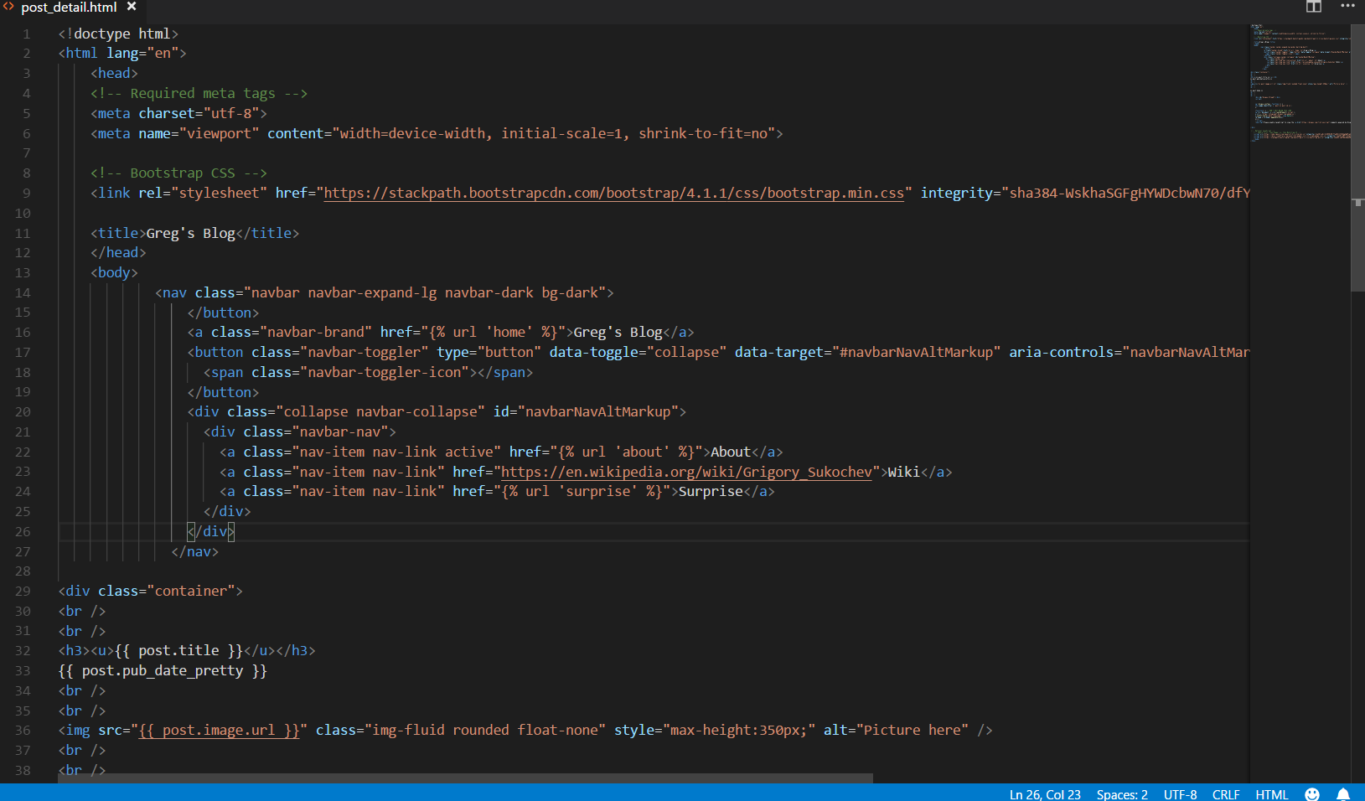Image resolution: width=1365 pixels, height=801 pixels.
Task: Click 'navbar-toggler-icon' span class value
Action: coord(385,373)
